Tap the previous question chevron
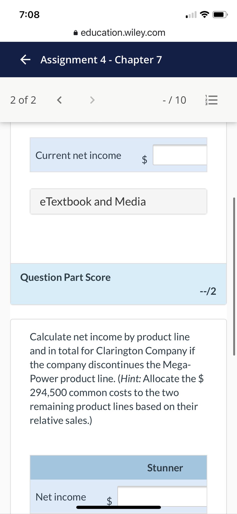Screen dimensions: 237x514 coord(59,100)
